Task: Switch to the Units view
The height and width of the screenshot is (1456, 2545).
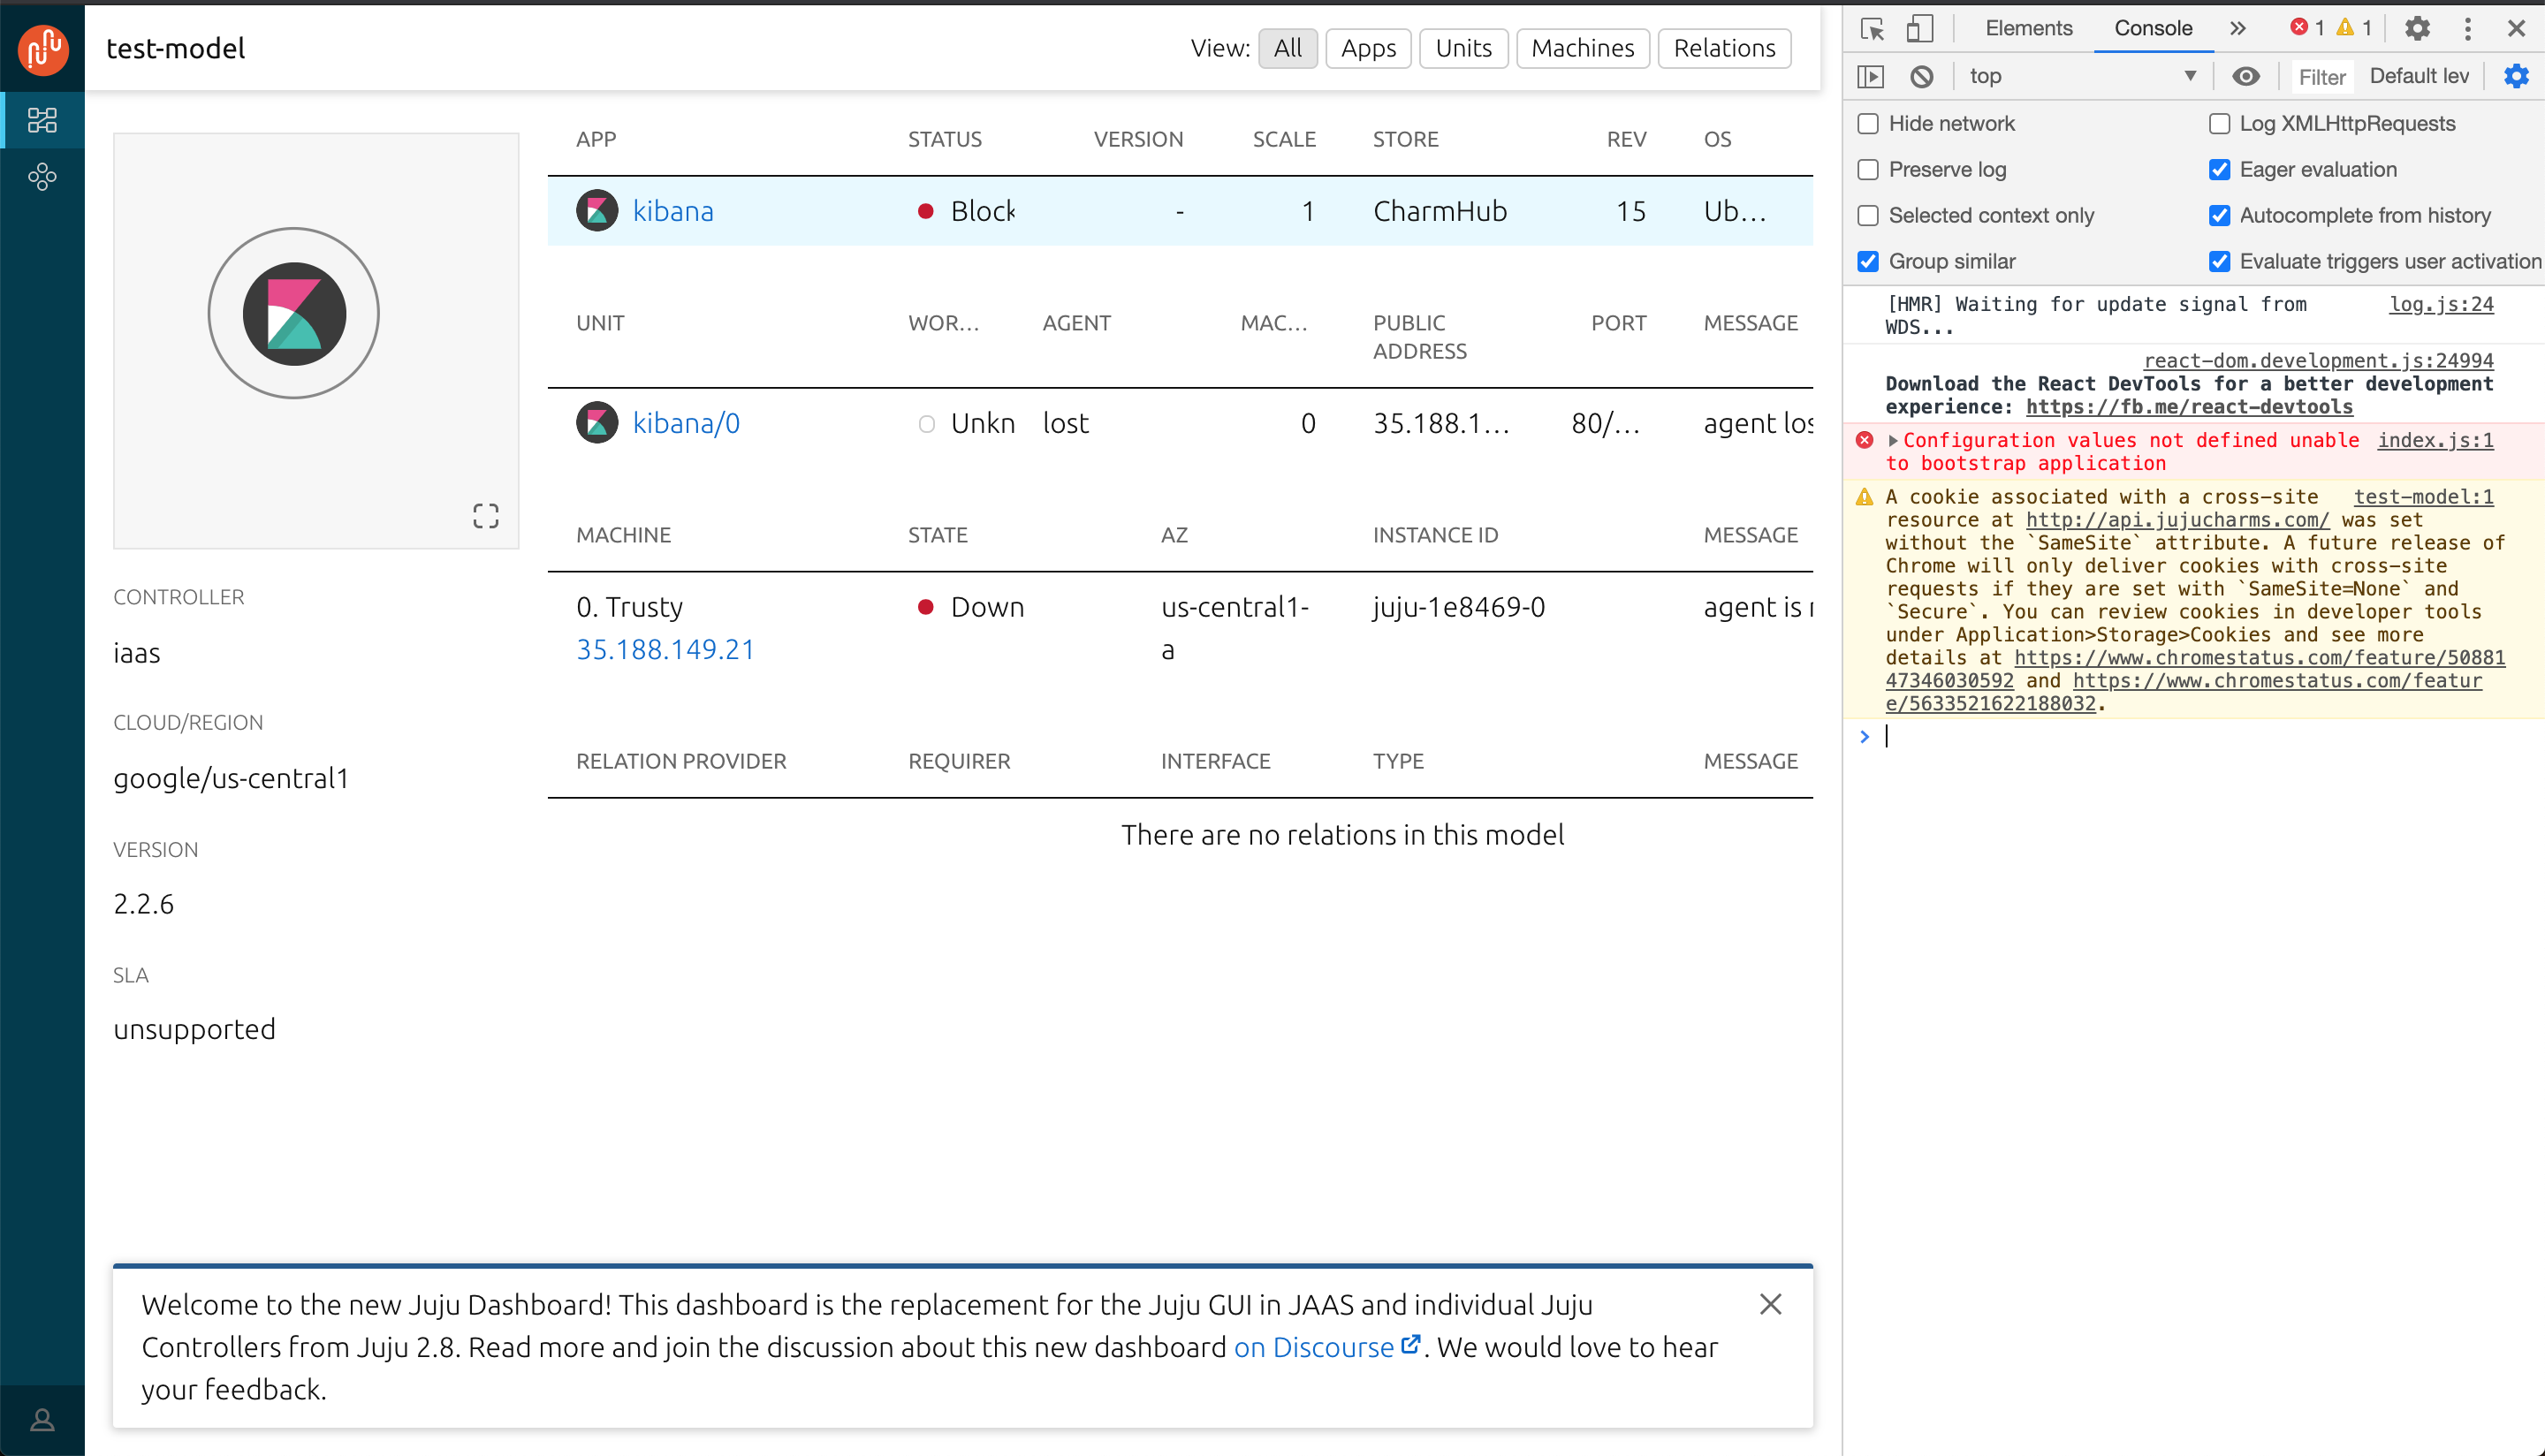Action: pos(1464,48)
